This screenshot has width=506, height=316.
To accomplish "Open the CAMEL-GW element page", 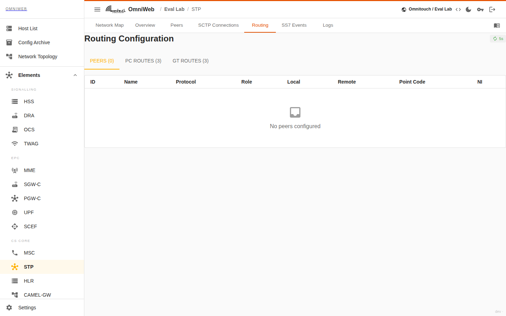I will [42, 295].
